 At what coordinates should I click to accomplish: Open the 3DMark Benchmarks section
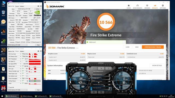pos(138,7)
